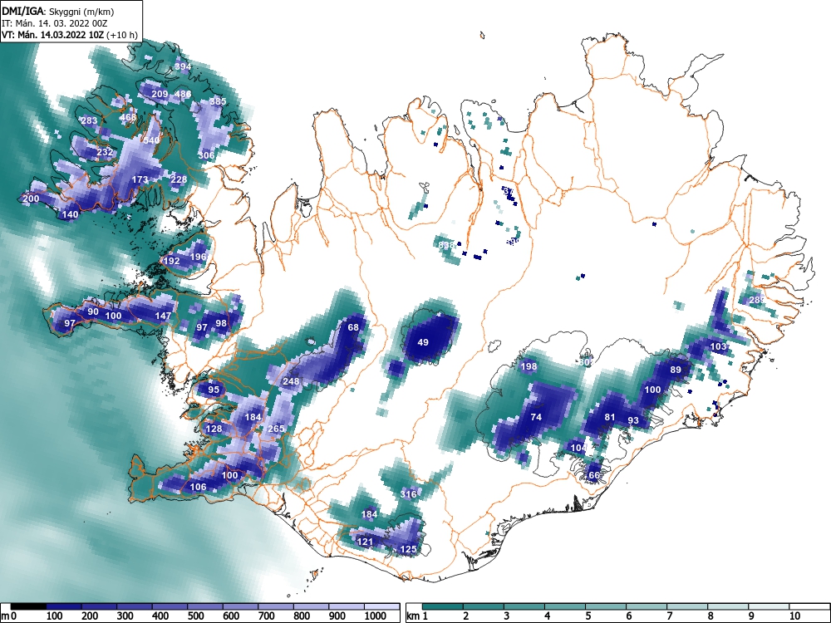This screenshot has height=623, width=831.
Task: Click the 300 label on the metres legend
Action: click(x=125, y=616)
